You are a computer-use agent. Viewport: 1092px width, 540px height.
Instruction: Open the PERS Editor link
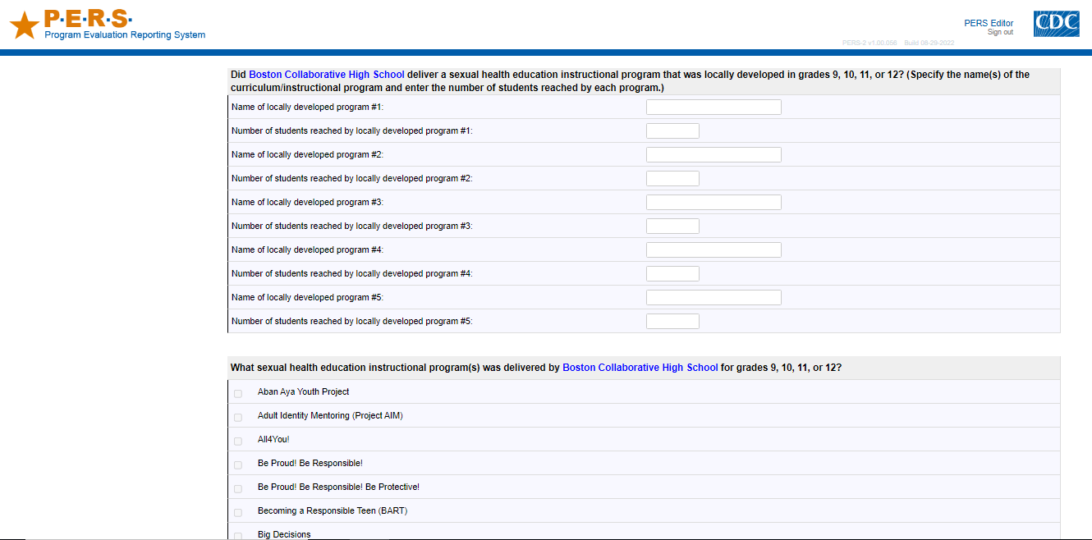[989, 23]
